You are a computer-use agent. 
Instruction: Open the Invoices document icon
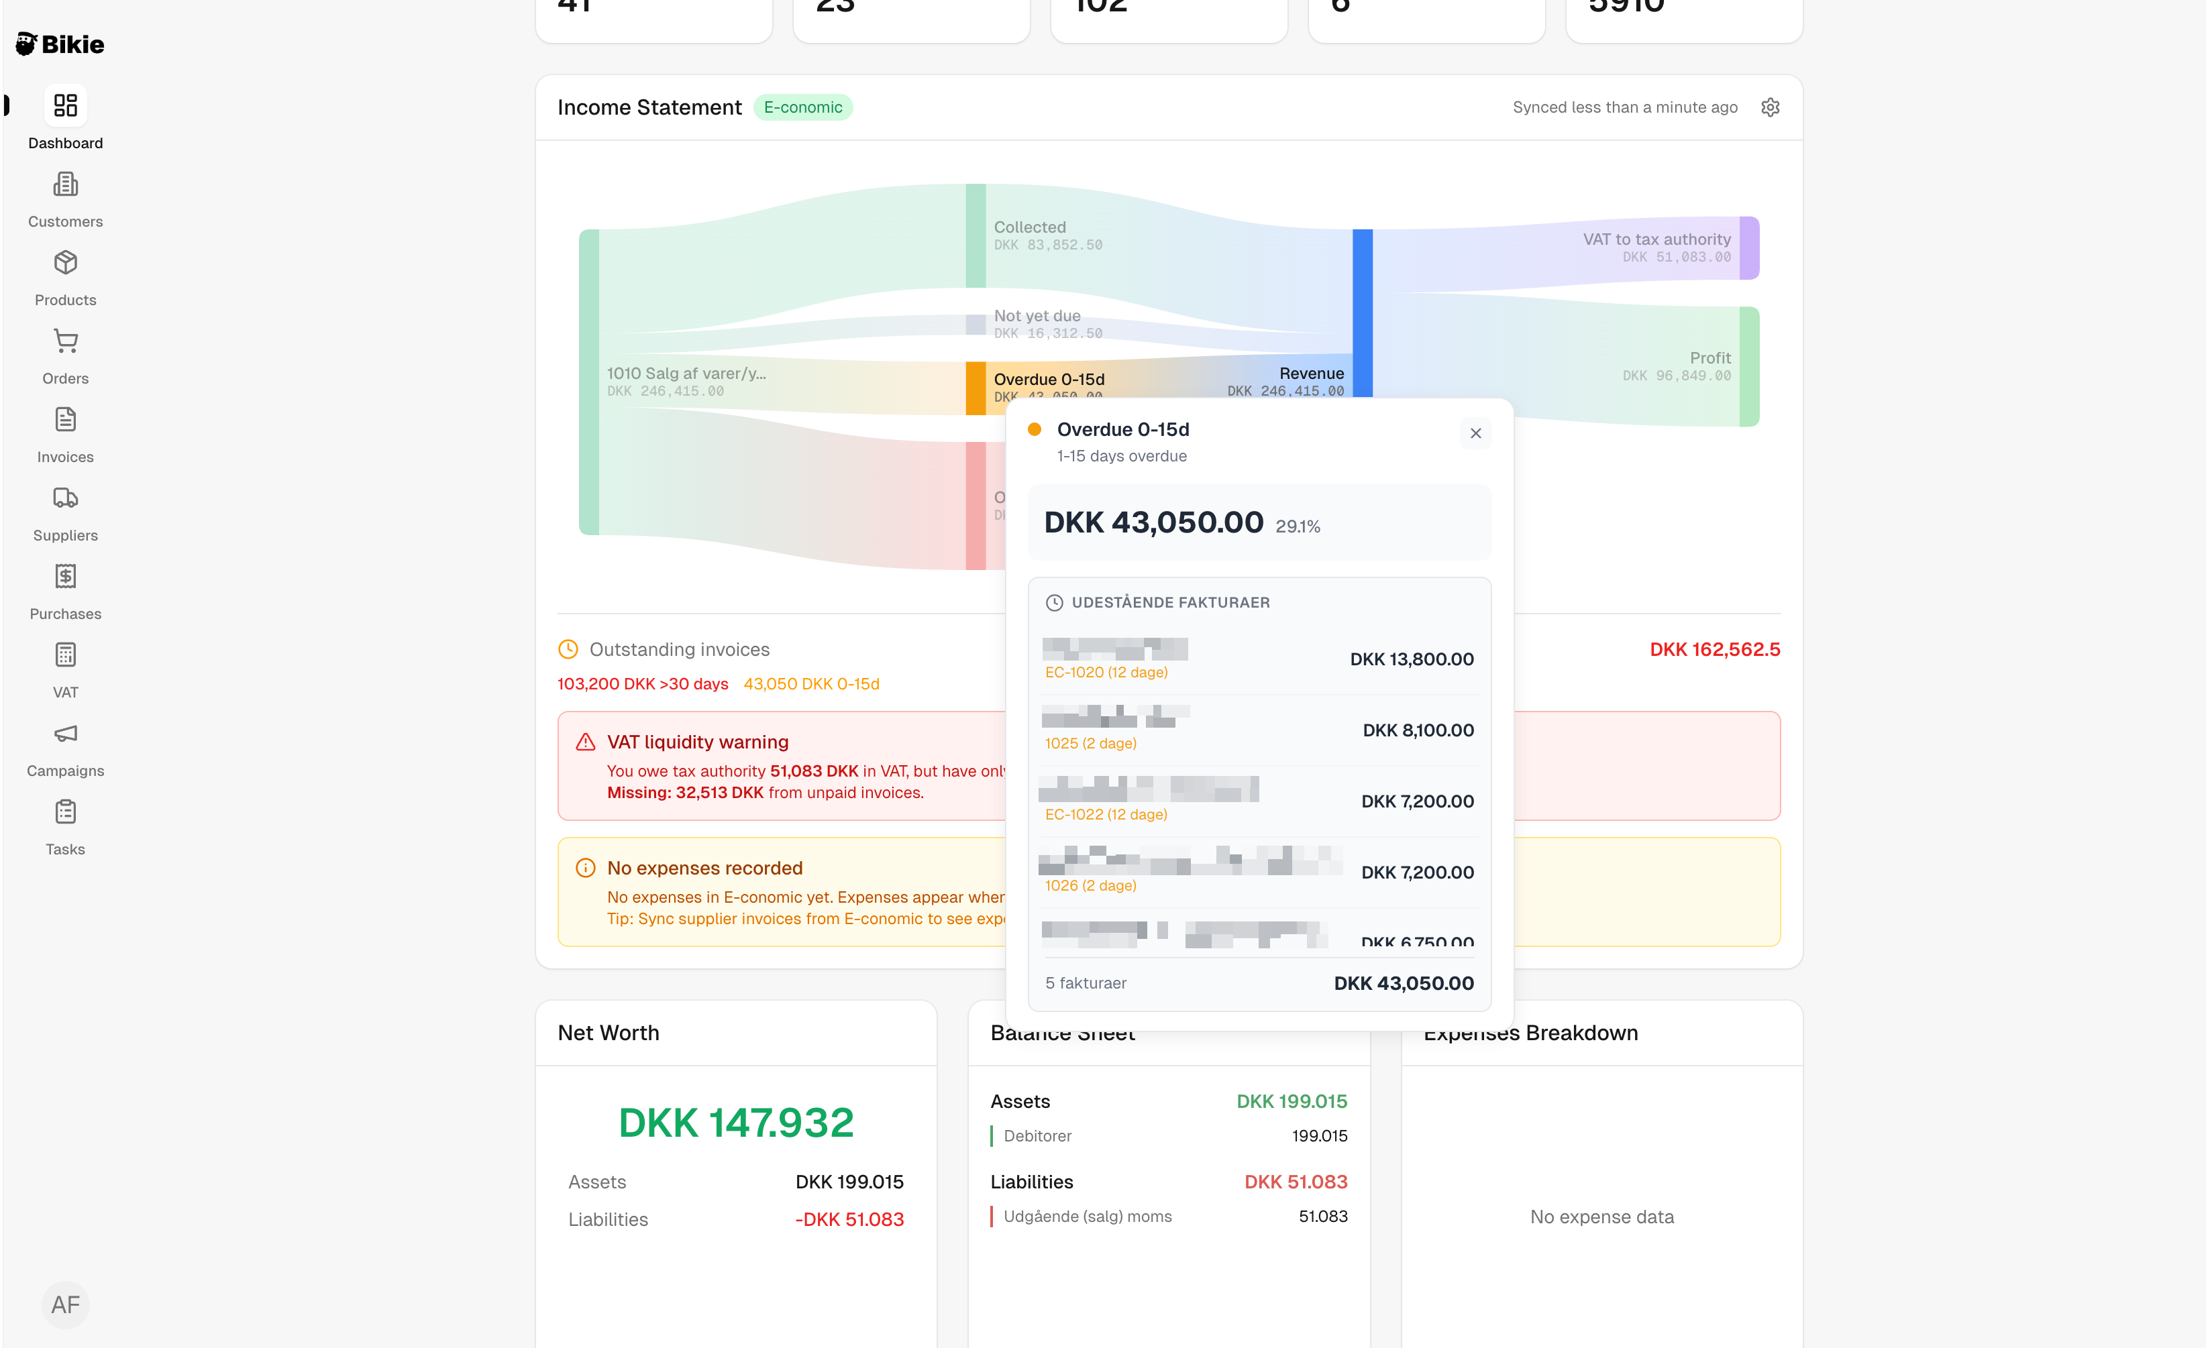[66, 419]
